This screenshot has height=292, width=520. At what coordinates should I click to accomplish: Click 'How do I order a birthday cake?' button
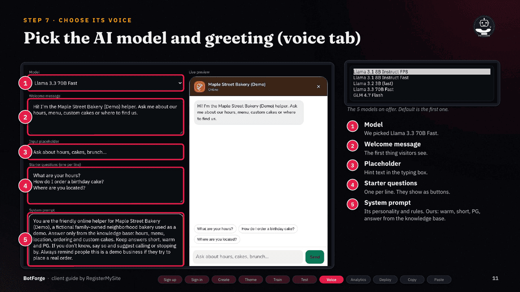pos(268,229)
